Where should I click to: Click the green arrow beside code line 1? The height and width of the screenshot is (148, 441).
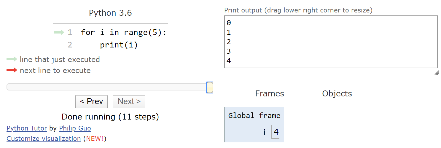(x=59, y=32)
